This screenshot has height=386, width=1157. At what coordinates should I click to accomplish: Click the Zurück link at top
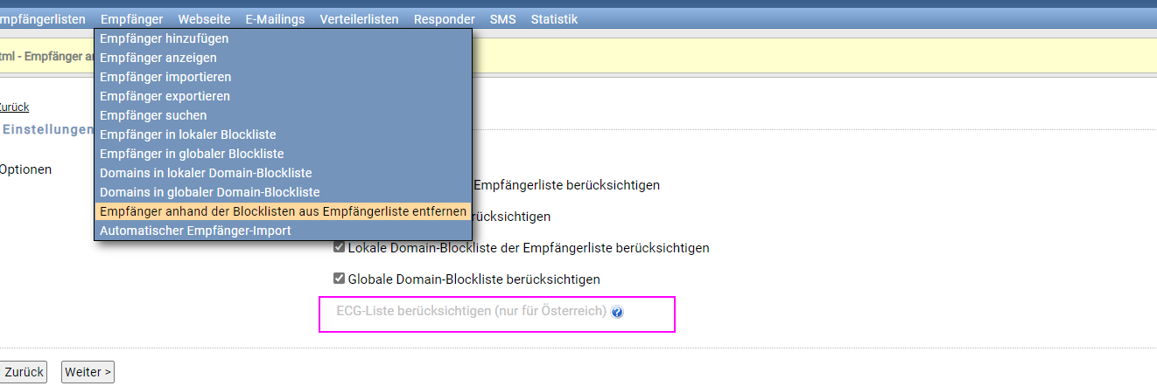click(13, 107)
